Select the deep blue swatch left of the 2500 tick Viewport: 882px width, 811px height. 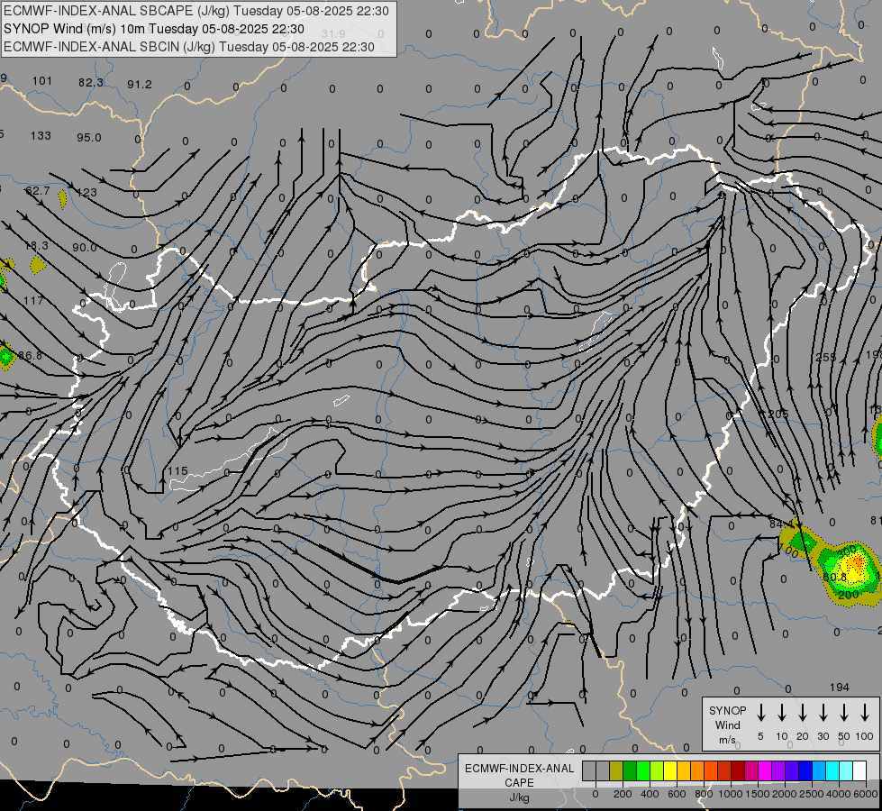pyautogui.click(x=805, y=771)
